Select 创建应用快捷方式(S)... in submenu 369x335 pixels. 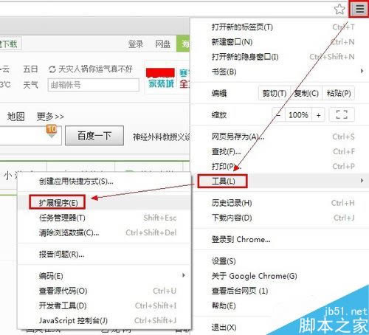(105, 182)
